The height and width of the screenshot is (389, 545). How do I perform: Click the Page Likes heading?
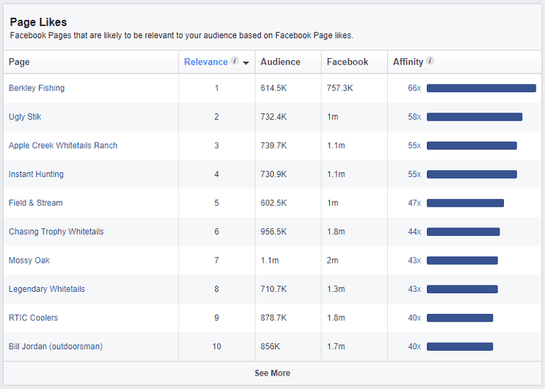[38, 22]
